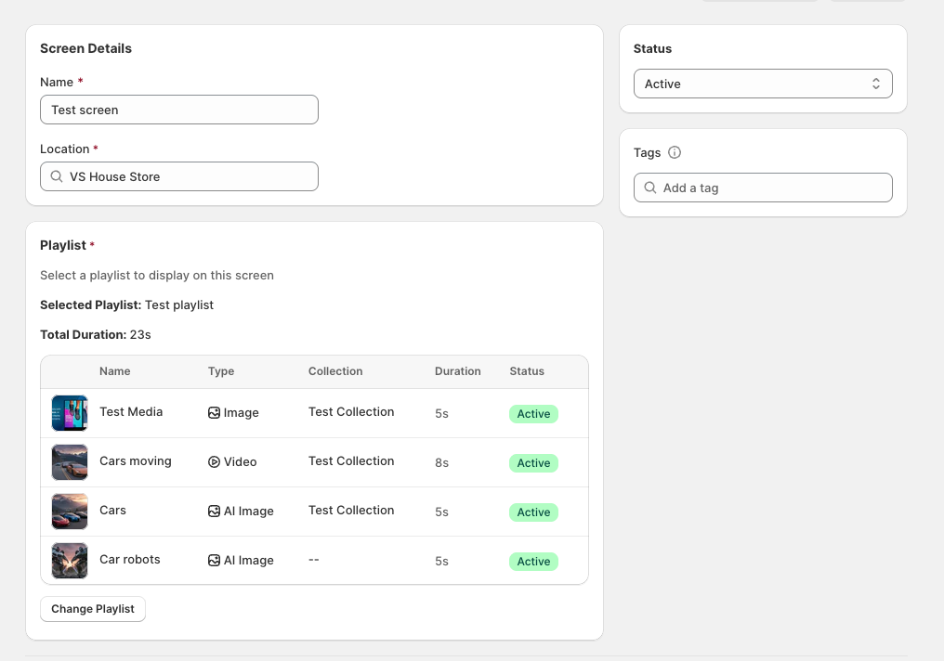Click Active badge in Car robots row
Viewport: 944px width, 661px height.
pos(533,562)
